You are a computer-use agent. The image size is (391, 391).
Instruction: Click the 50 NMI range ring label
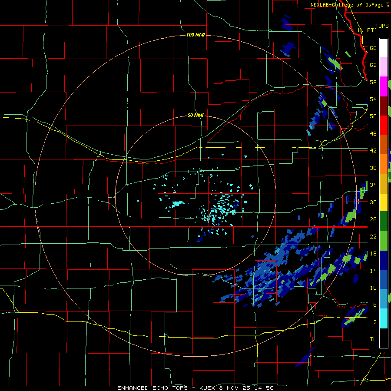195,115
